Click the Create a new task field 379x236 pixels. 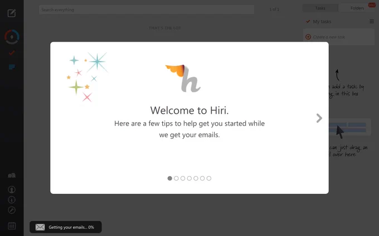click(x=339, y=37)
